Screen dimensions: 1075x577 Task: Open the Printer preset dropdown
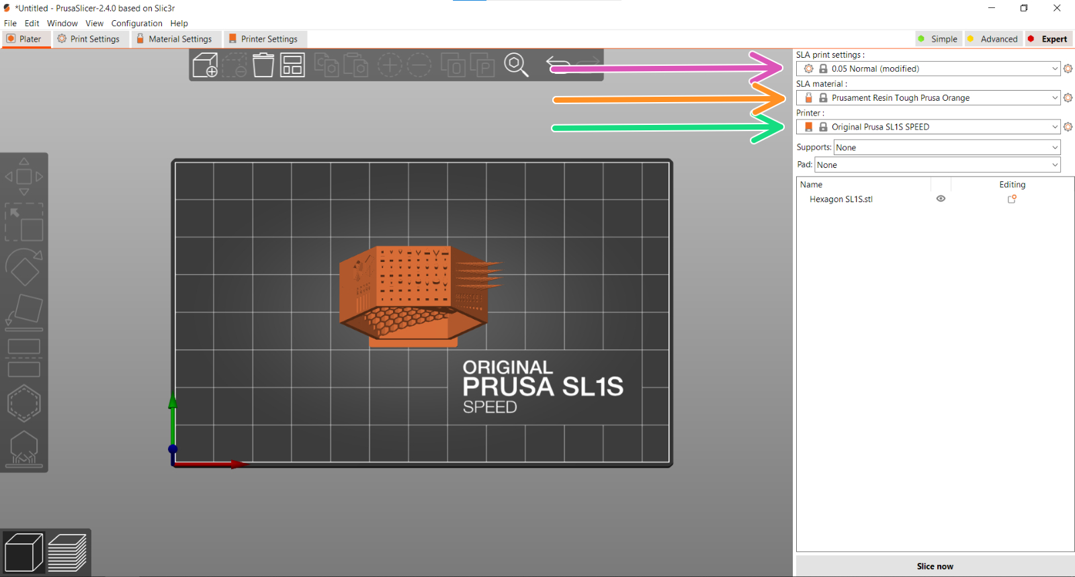click(928, 127)
